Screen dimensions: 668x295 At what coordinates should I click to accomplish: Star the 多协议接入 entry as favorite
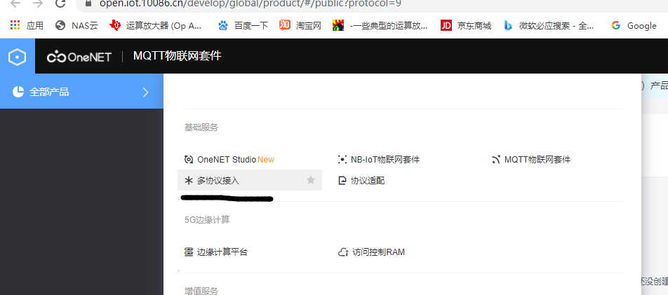(311, 181)
